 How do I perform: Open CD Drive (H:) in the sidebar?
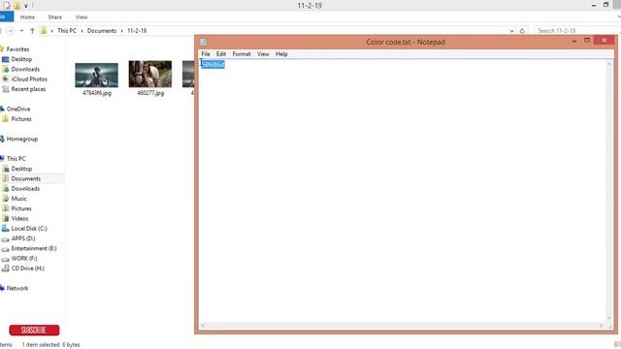pyautogui.click(x=28, y=268)
